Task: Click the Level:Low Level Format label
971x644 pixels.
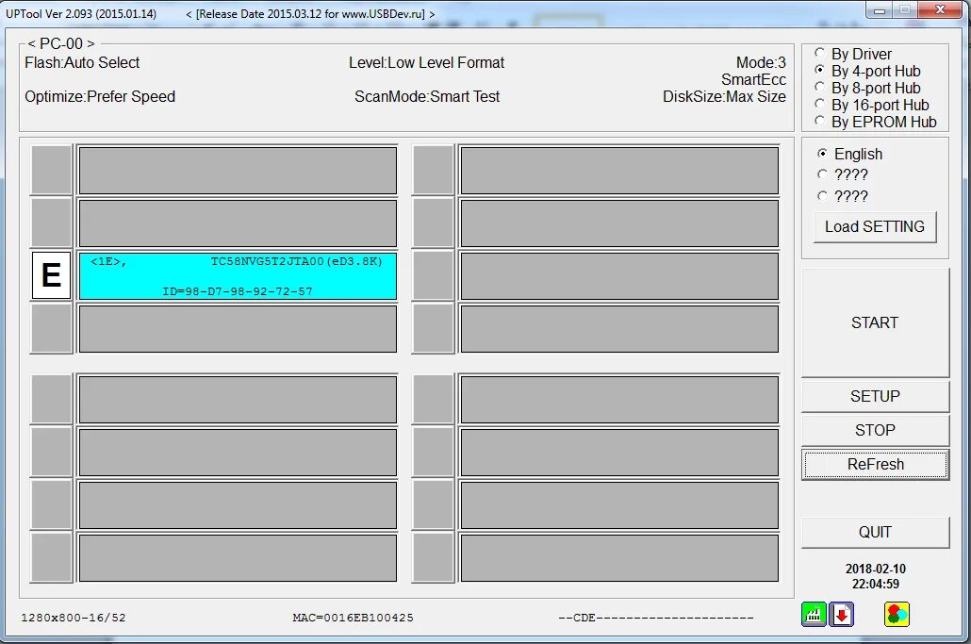Action: (x=426, y=62)
